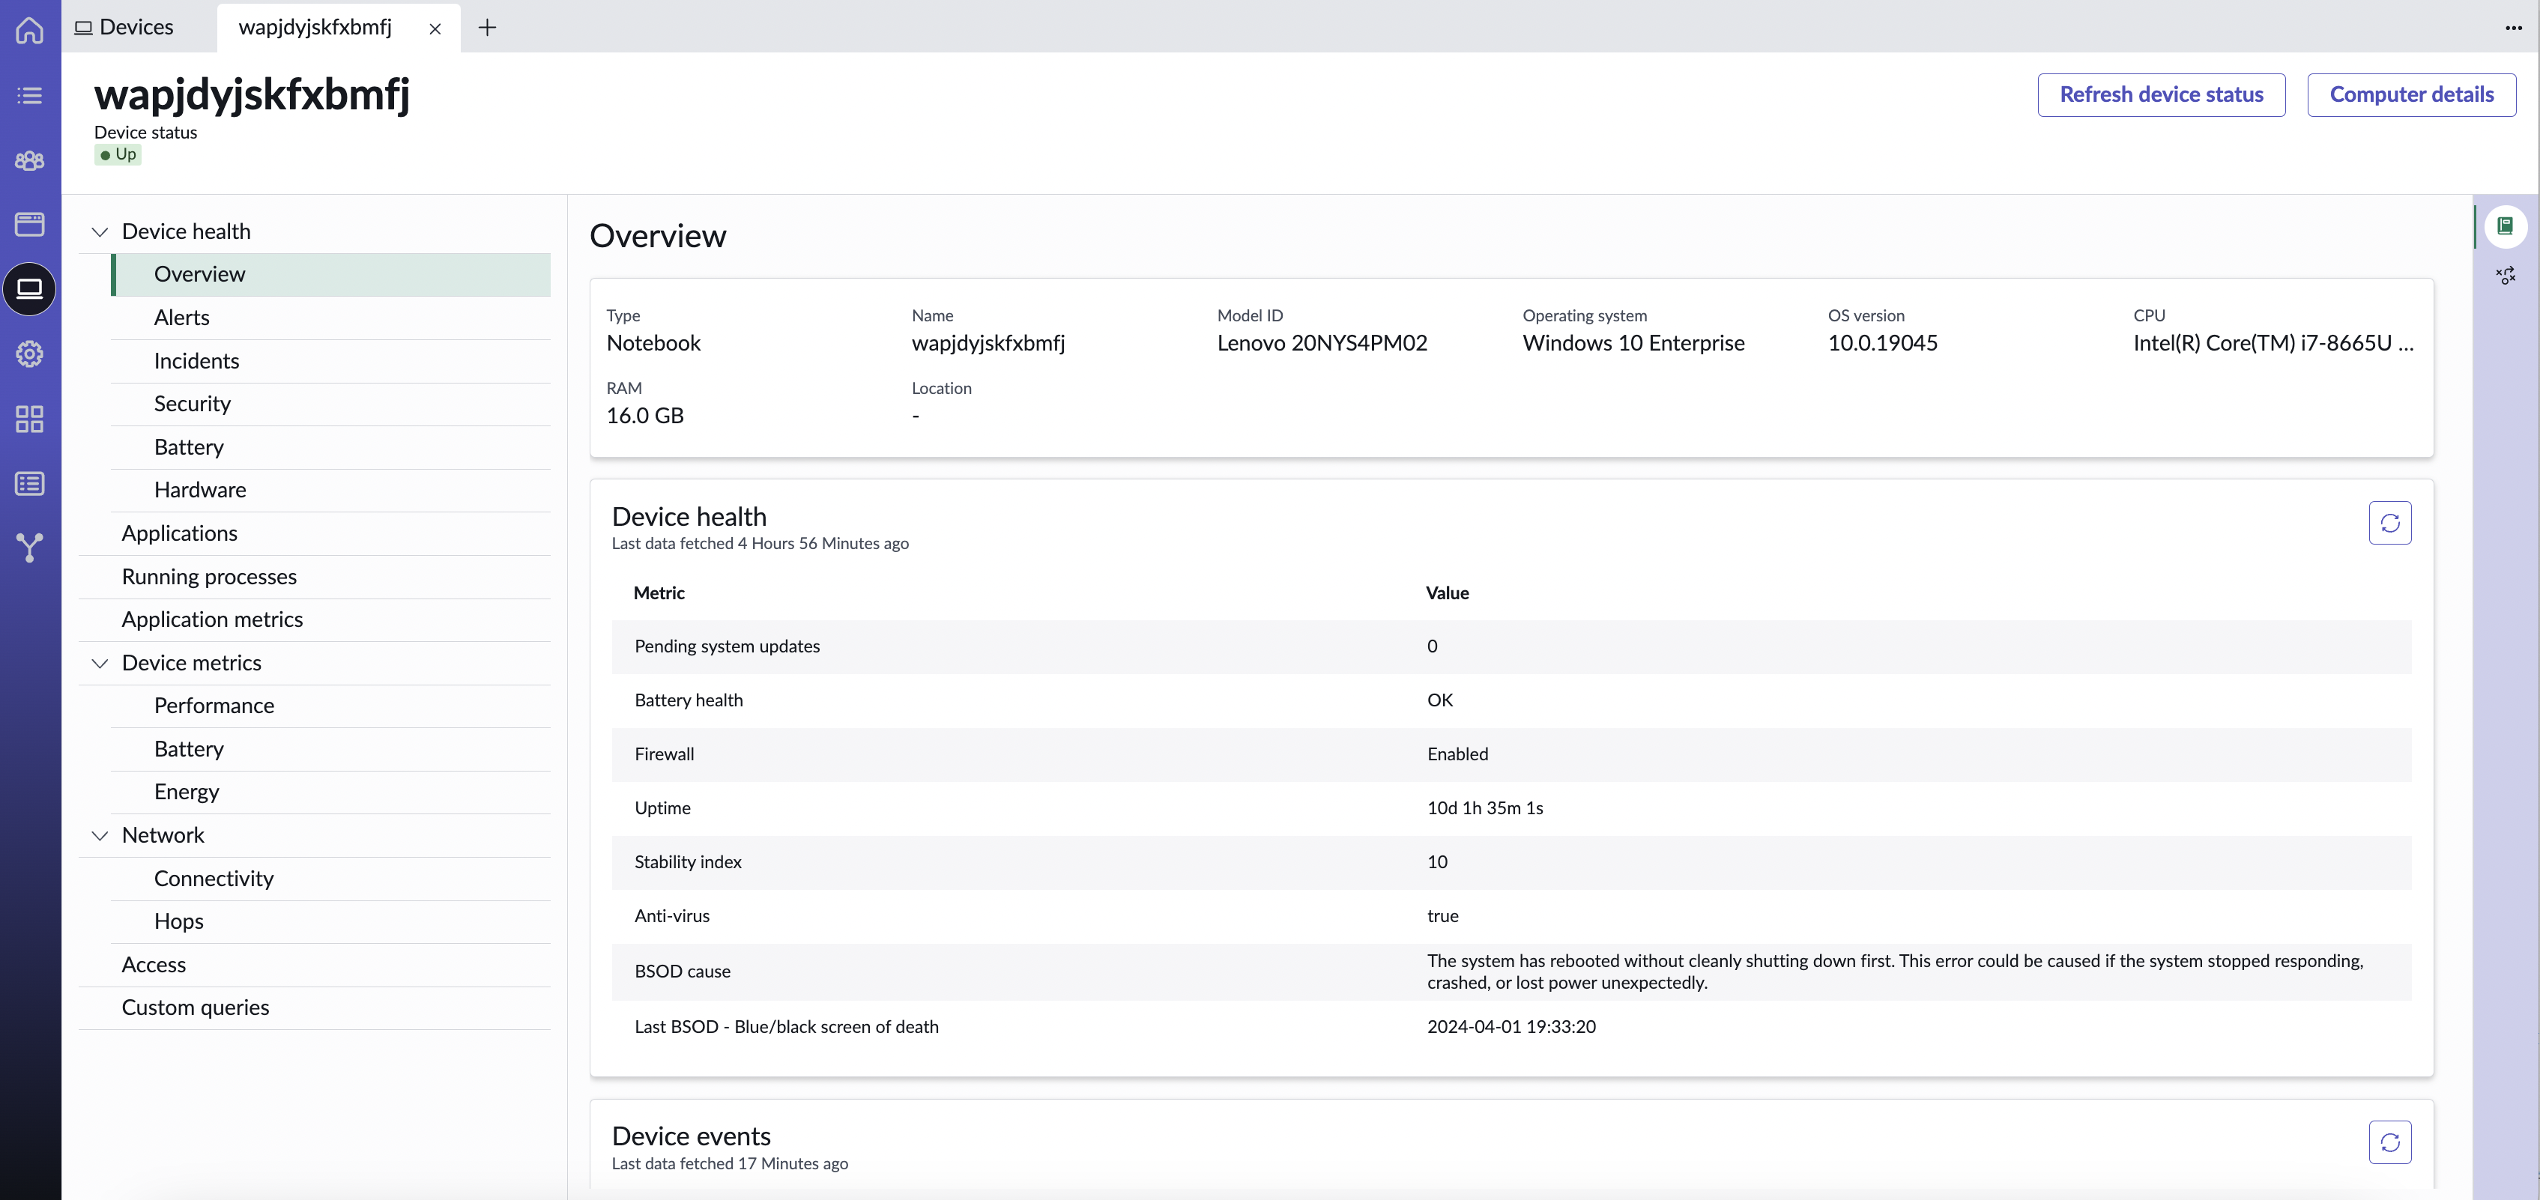Select the Devices laptop sidebar icon
This screenshot has width=2540, height=1200.
29,289
